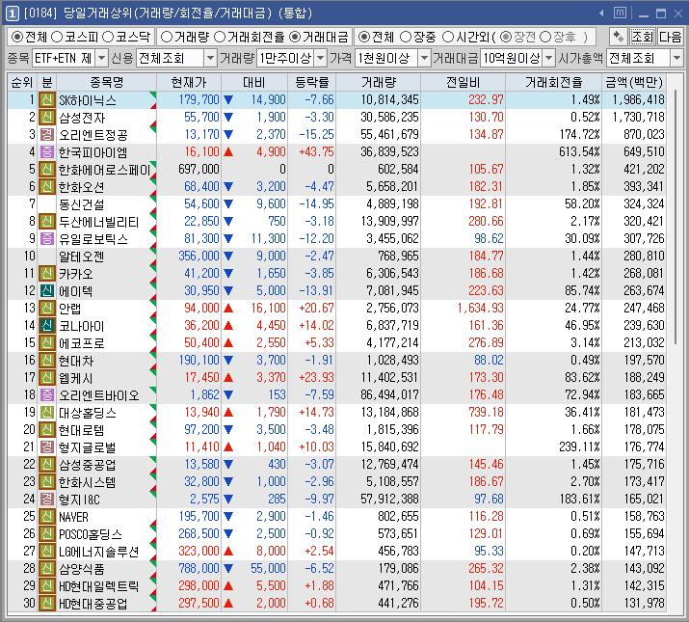
Task: Click the 신 badge beside 삼양식품
Action: (x=46, y=568)
